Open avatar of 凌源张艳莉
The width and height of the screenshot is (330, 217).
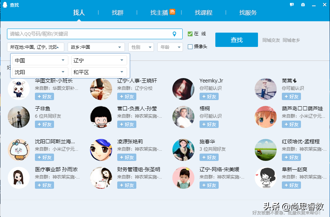coord(101,150)
